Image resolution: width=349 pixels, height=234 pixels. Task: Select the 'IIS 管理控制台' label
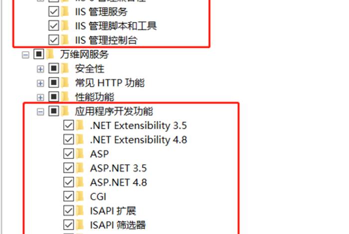(106, 40)
